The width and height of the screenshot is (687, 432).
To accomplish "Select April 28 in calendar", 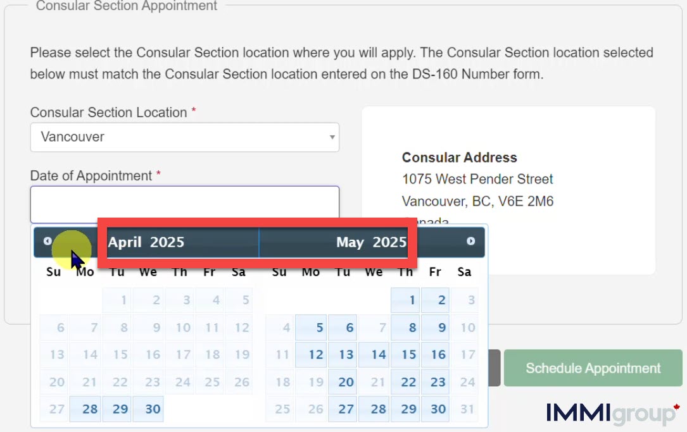I will click(85, 409).
